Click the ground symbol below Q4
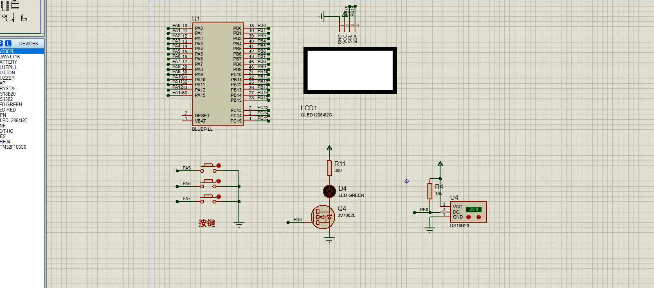Screen dimensions: 654x288 point(329,239)
